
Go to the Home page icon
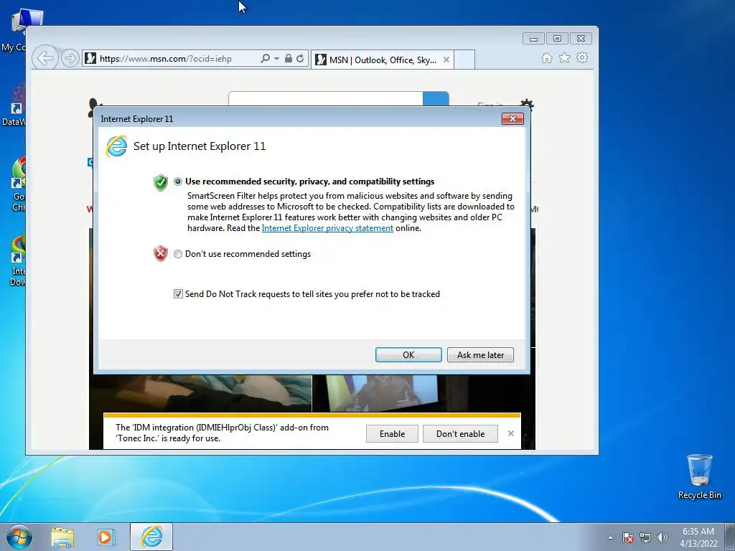tap(546, 57)
